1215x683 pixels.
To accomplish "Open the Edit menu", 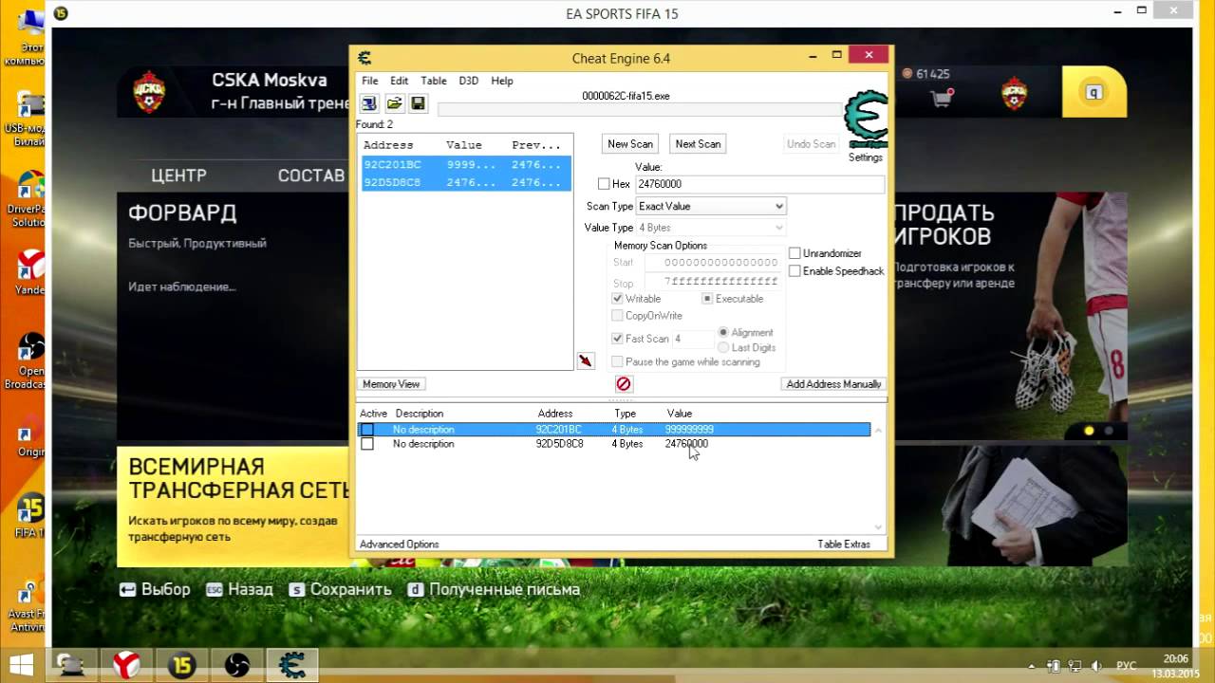I will (399, 81).
